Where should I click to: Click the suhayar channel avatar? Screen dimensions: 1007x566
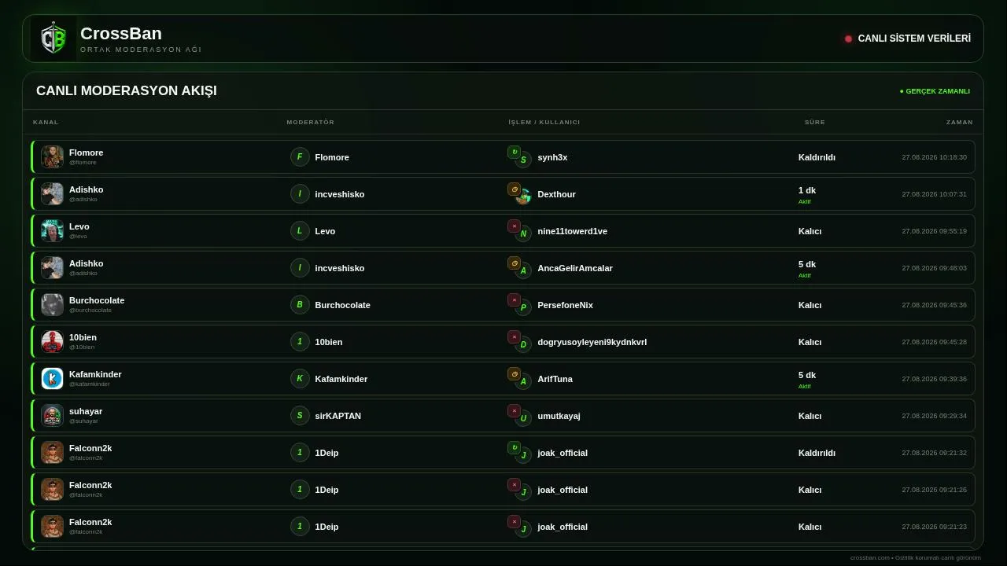point(52,415)
